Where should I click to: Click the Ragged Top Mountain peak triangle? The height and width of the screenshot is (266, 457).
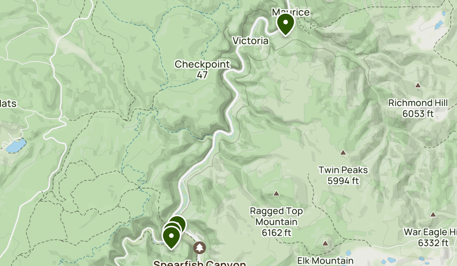(x=276, y=193)
